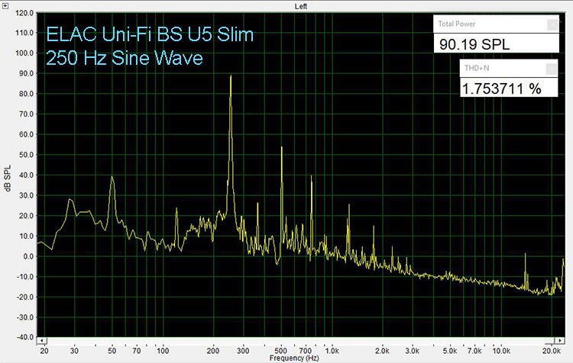Click the ELAC Uni-Fi BS U5 Slim annotation
Viewport: 573px width, 363px height.
(x=150, y=35)
